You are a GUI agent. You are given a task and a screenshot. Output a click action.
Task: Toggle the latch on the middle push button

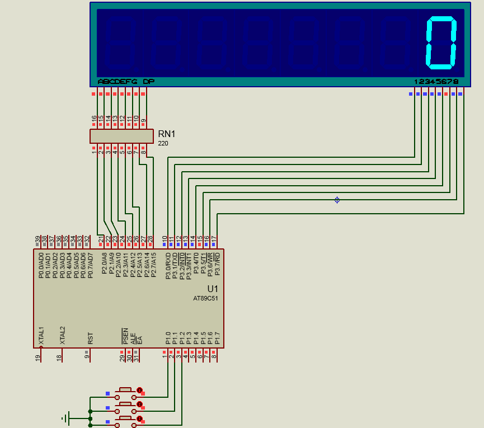[x=140, y=404]
